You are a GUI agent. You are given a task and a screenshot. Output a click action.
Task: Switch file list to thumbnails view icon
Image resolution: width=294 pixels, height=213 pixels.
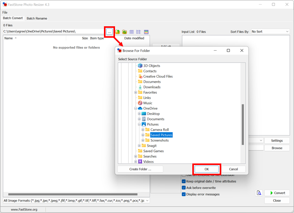146,32
